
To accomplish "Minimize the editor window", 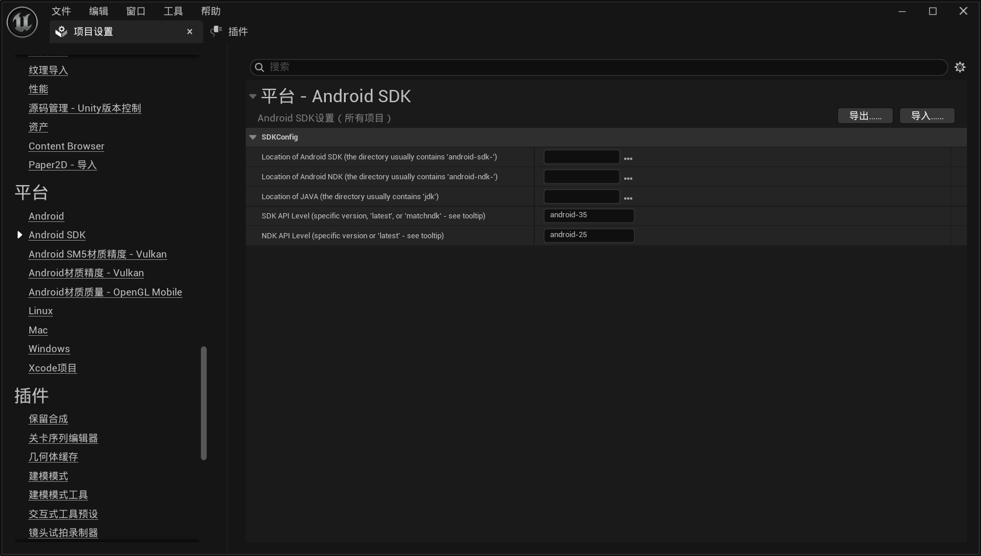I will click(x=902, y=11).
